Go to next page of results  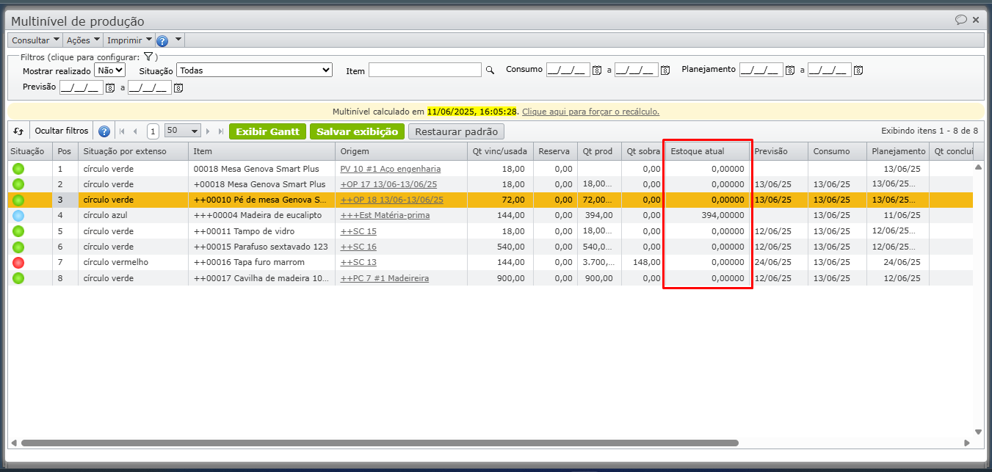click(209, 131)
